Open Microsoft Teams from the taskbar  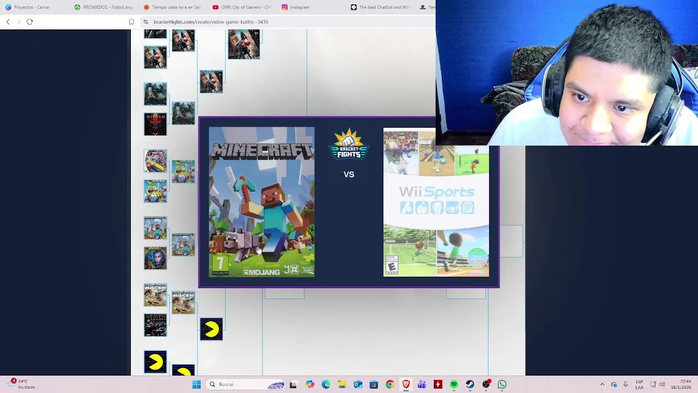[422, 384]
